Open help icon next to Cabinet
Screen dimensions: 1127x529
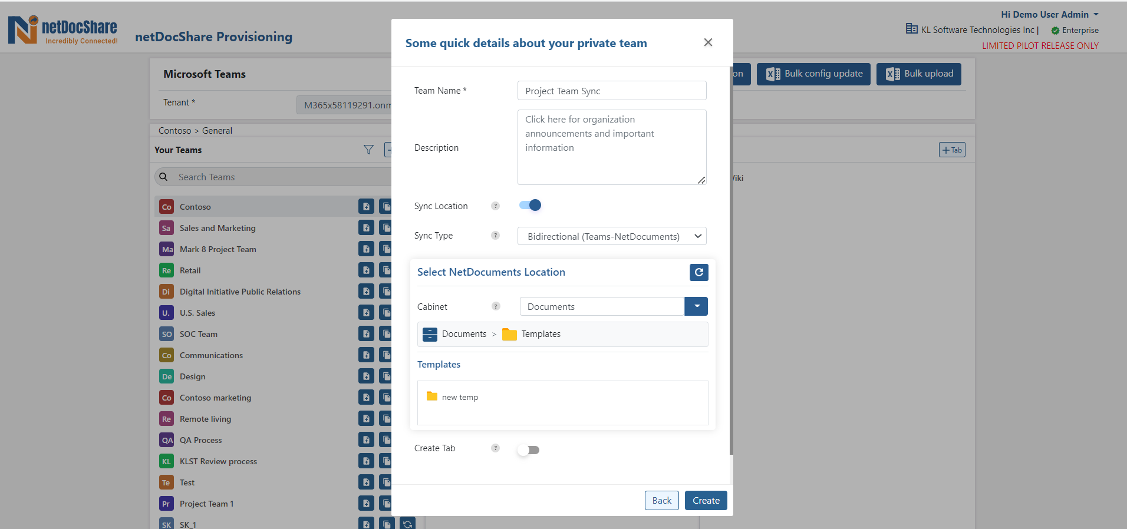pos(495,306)
